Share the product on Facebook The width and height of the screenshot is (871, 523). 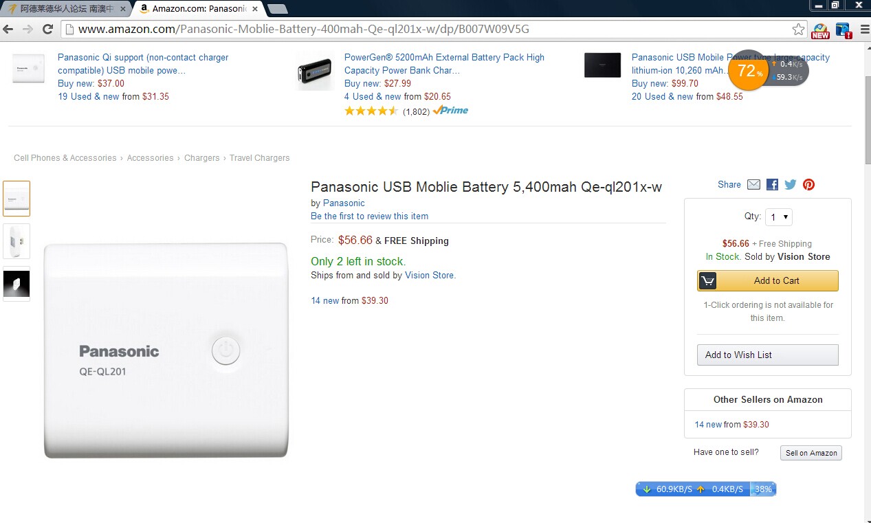click(x=772, y=185)
